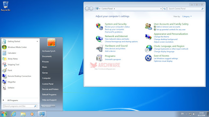Click Find and fix problems link
Image resolution: width=209 pixels, height=117 pixels.
114,32
